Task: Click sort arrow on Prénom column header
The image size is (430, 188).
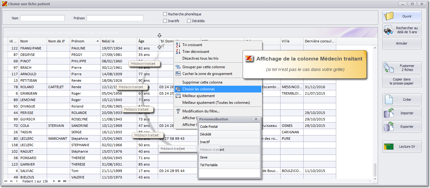Action: coord(98,41)
